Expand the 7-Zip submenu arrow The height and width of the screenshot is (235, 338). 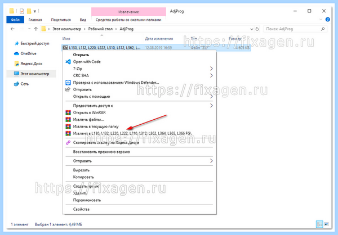pyautogui.click(x=211, y=69)
